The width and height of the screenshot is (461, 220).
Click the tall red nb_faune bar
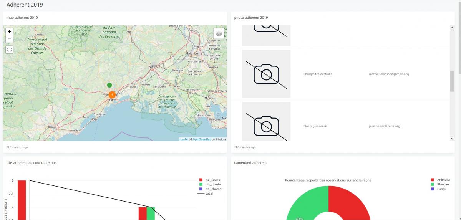[x=22, y=200]
